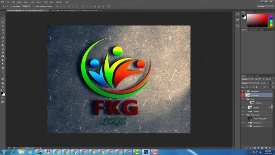Select the Hand tool
Image resolution: width=275 pixels, height=155 pixels.
pyautogui.click(x=3, y=83)
